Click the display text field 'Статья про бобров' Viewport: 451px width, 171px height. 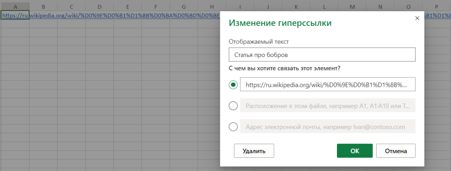(x=322, y=55)
